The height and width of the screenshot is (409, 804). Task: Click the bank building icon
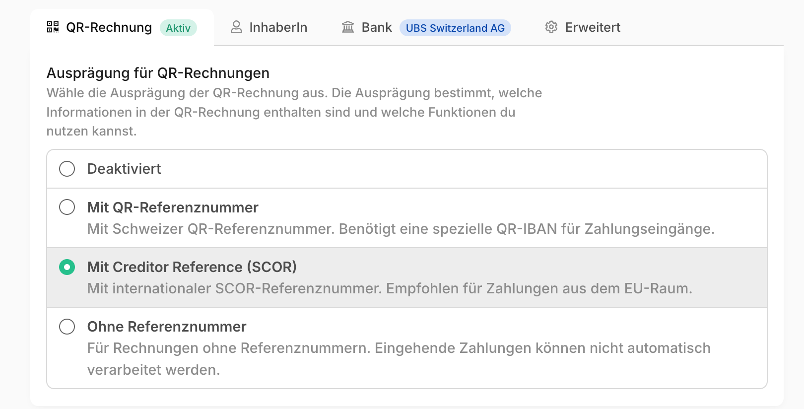tap(348, 27)
